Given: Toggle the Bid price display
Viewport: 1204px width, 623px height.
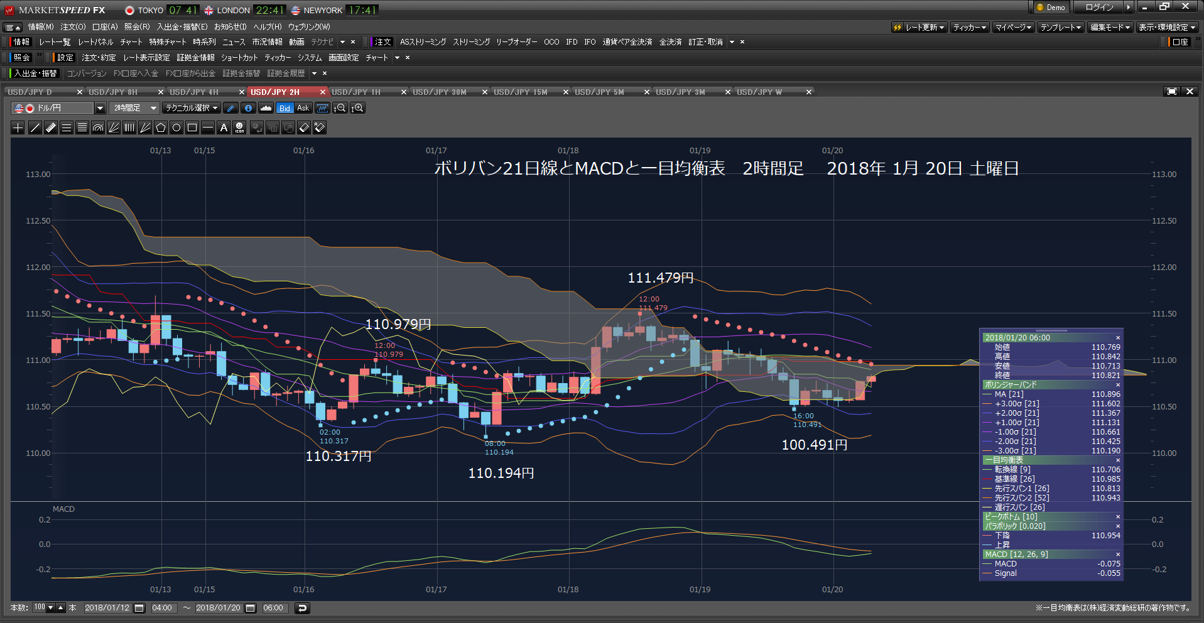Looking at the screenshot, I should click(x=285, y=108).
